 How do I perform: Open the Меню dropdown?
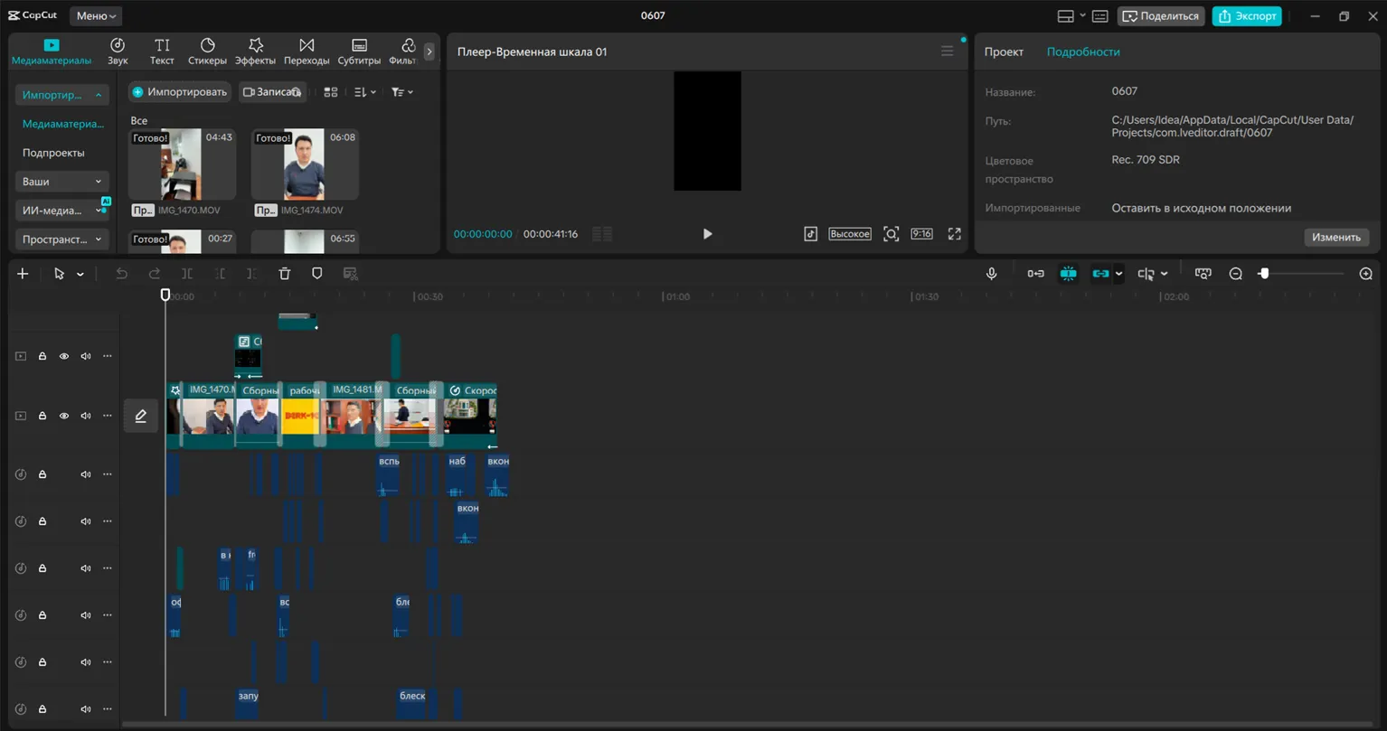coord(95,15)
